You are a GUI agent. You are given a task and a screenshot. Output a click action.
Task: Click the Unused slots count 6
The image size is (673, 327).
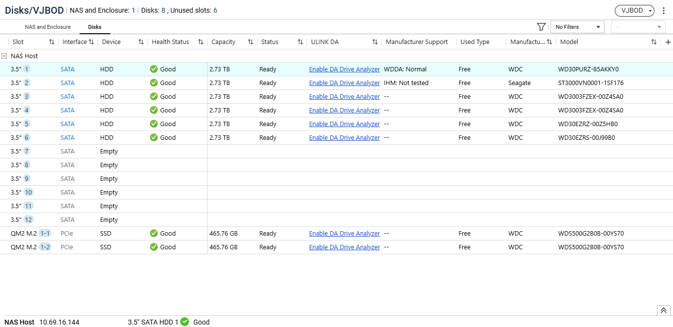click(215, 10)
